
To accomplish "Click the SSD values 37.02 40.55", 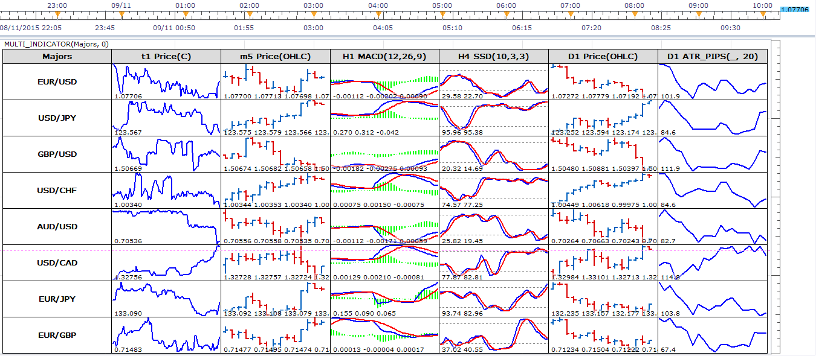I will pos(462,349).
